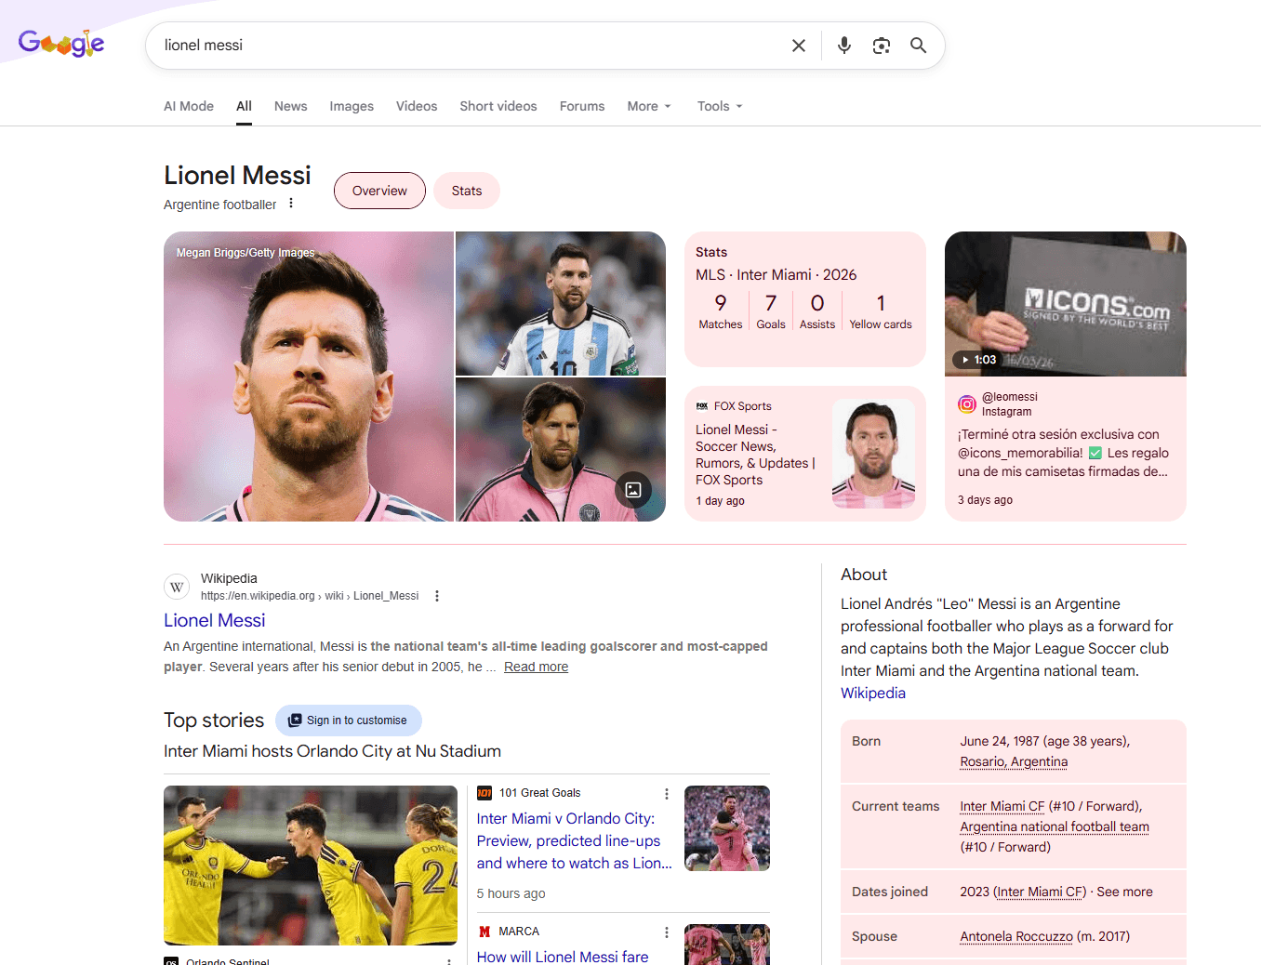This screenshot has width=1261, height=965.
Task: Click the 9 Matches stat
Action: tap(721, 311)
